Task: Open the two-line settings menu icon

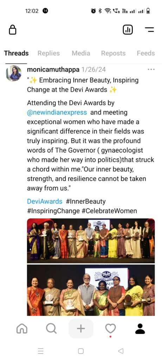Action: click(149, 30)
